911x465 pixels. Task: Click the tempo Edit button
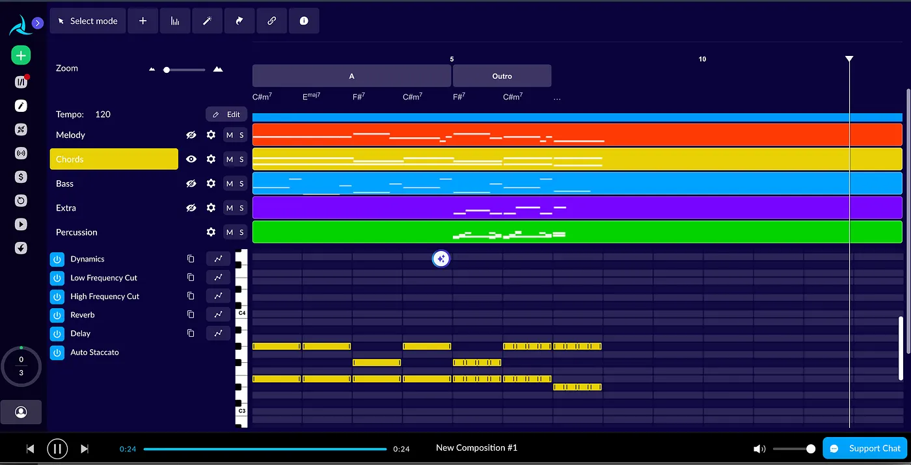tap(226, 114)
